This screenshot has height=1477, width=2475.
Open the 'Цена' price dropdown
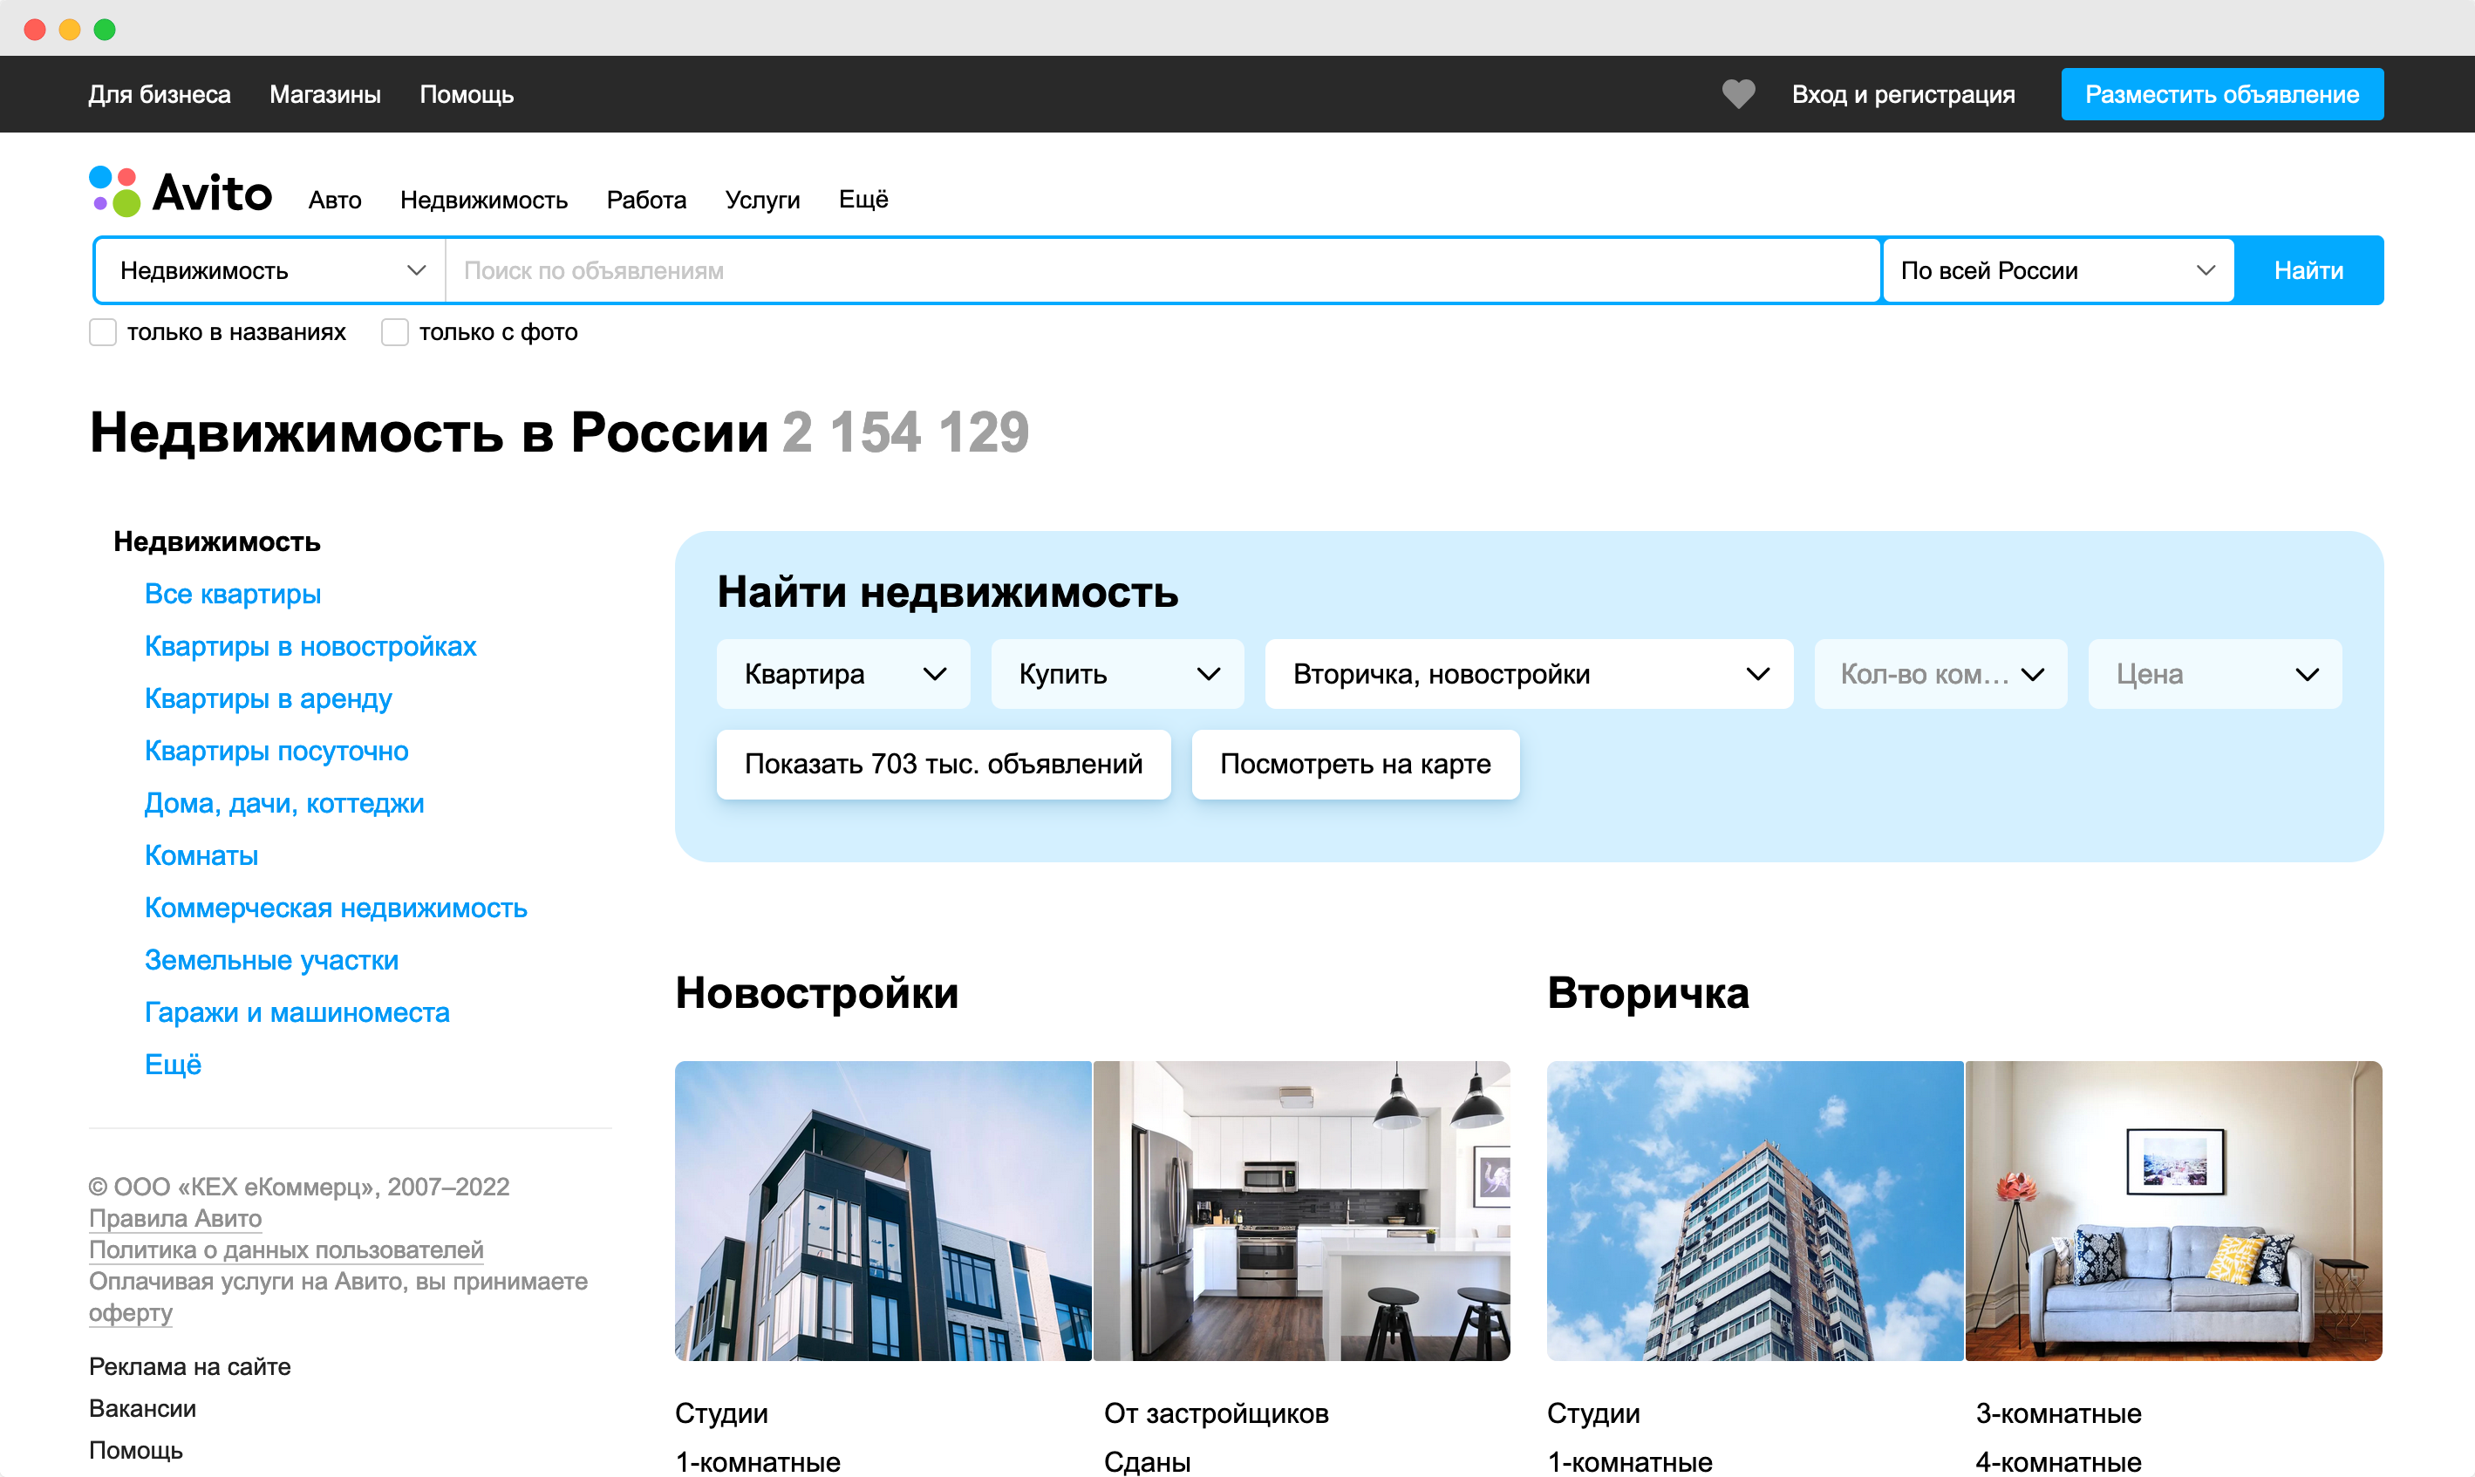tap(2214, 674)
